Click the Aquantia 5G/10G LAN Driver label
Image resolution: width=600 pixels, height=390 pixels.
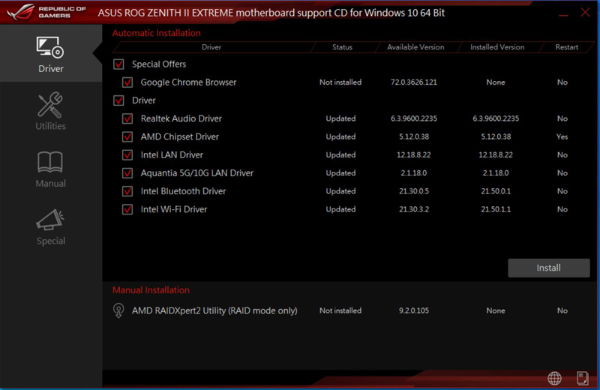196,173
